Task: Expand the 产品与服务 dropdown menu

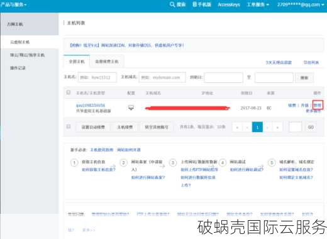Action: 13,4
